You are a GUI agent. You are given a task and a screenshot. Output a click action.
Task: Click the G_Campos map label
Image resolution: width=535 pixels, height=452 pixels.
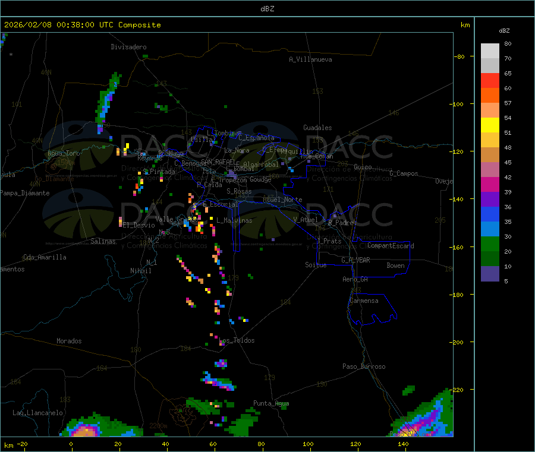(x=404, y=173)
